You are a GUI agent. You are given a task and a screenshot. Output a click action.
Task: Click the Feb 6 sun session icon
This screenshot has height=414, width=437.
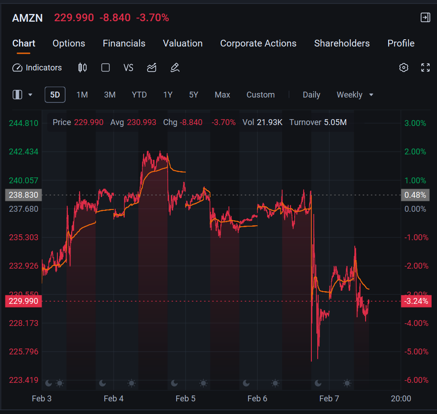(x=275, y=383)
